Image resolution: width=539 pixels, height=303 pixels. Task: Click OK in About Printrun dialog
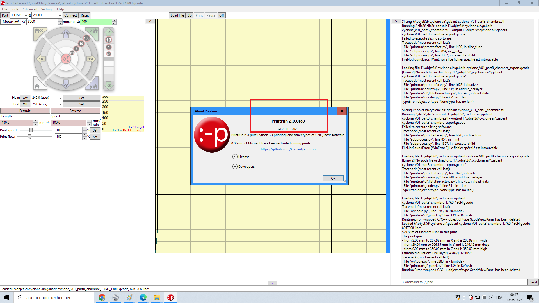point(333,178)
